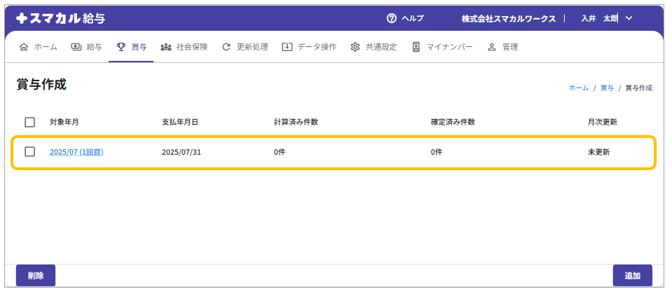Open the 2025/07 (1回目) bonus link
Screen dimensions: 672x294
pos(76,152)
